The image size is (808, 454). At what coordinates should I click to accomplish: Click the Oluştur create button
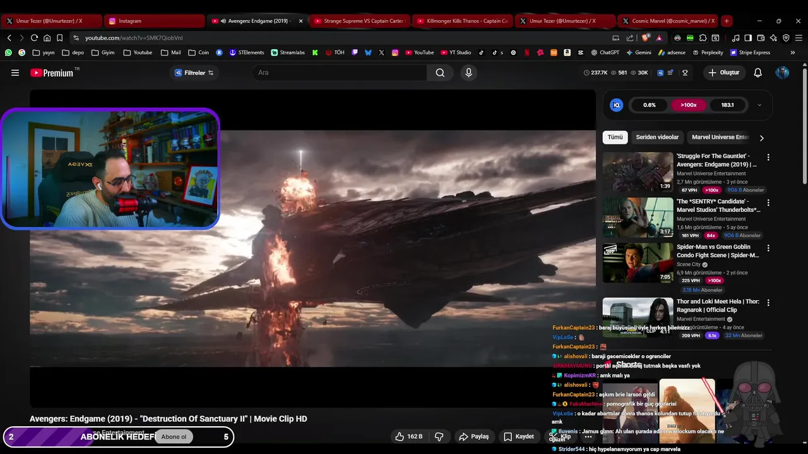click(x=724, y=73)
